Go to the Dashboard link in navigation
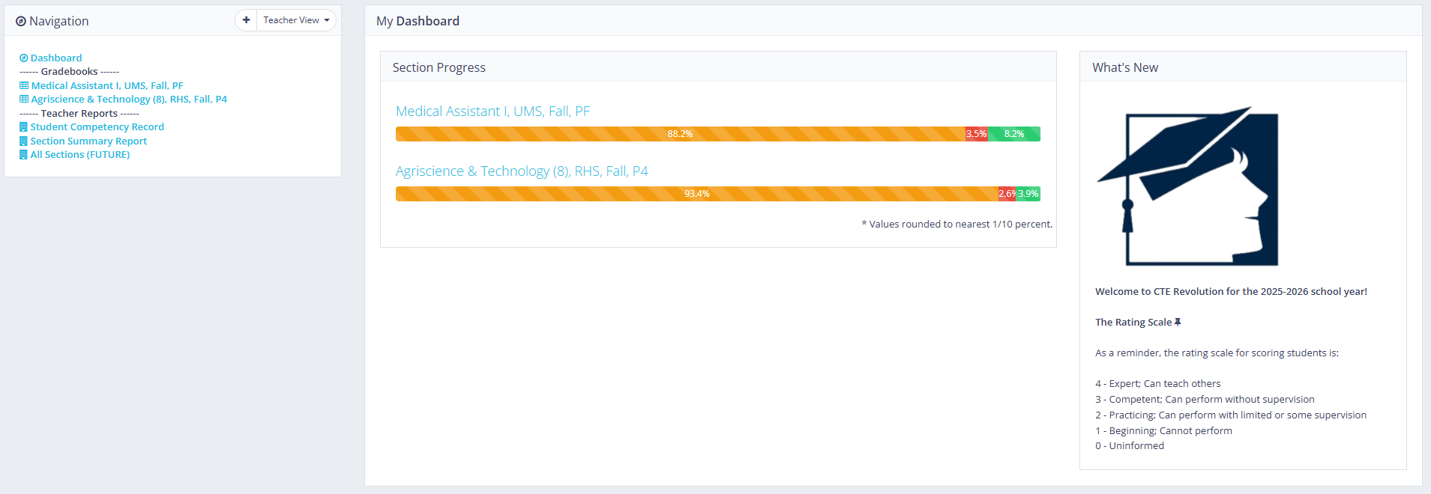This screenshot has height=494, width=1431. pos(56,58)
